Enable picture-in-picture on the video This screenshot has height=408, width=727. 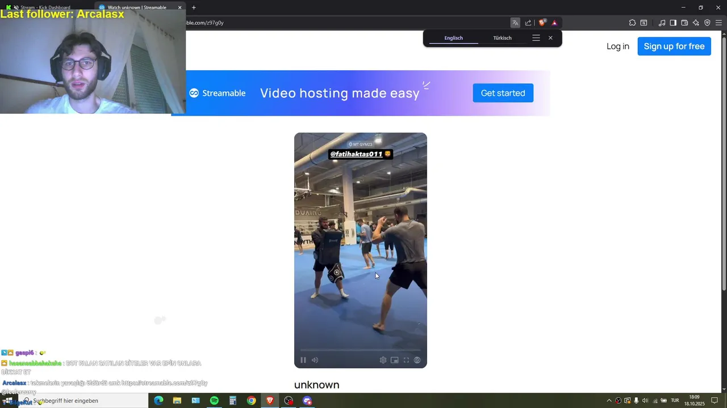pos(394,360)
